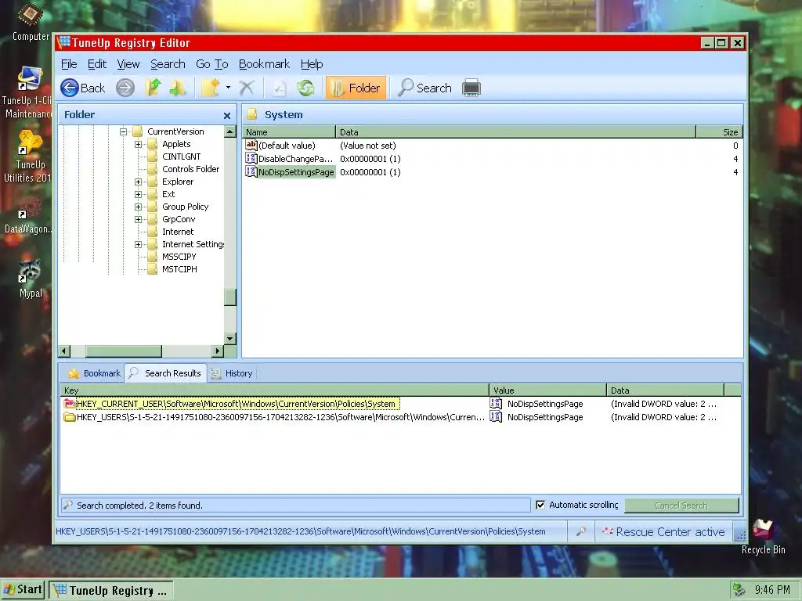Open the Go To menu
The image size is (802, 601).
(x=211, y=64)
